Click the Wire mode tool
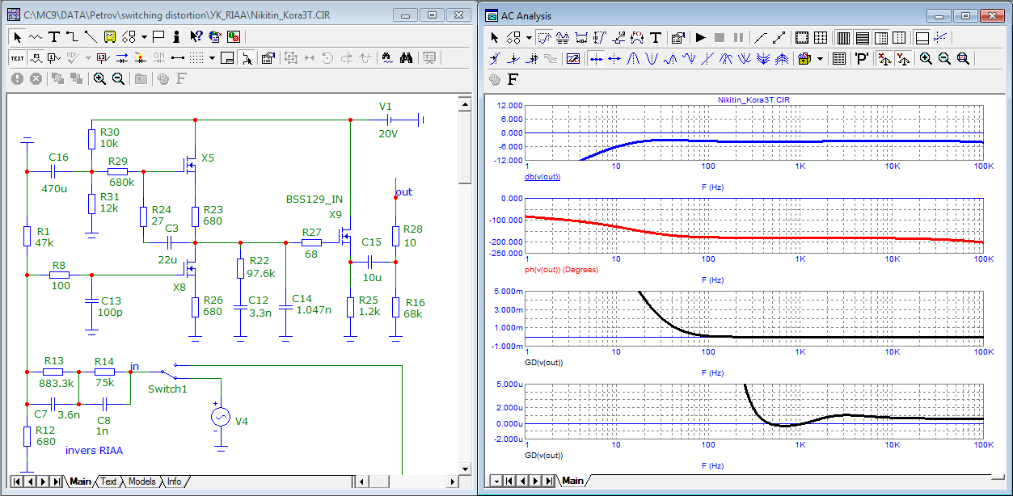1013x496 pixels. [x=73, y=36]
